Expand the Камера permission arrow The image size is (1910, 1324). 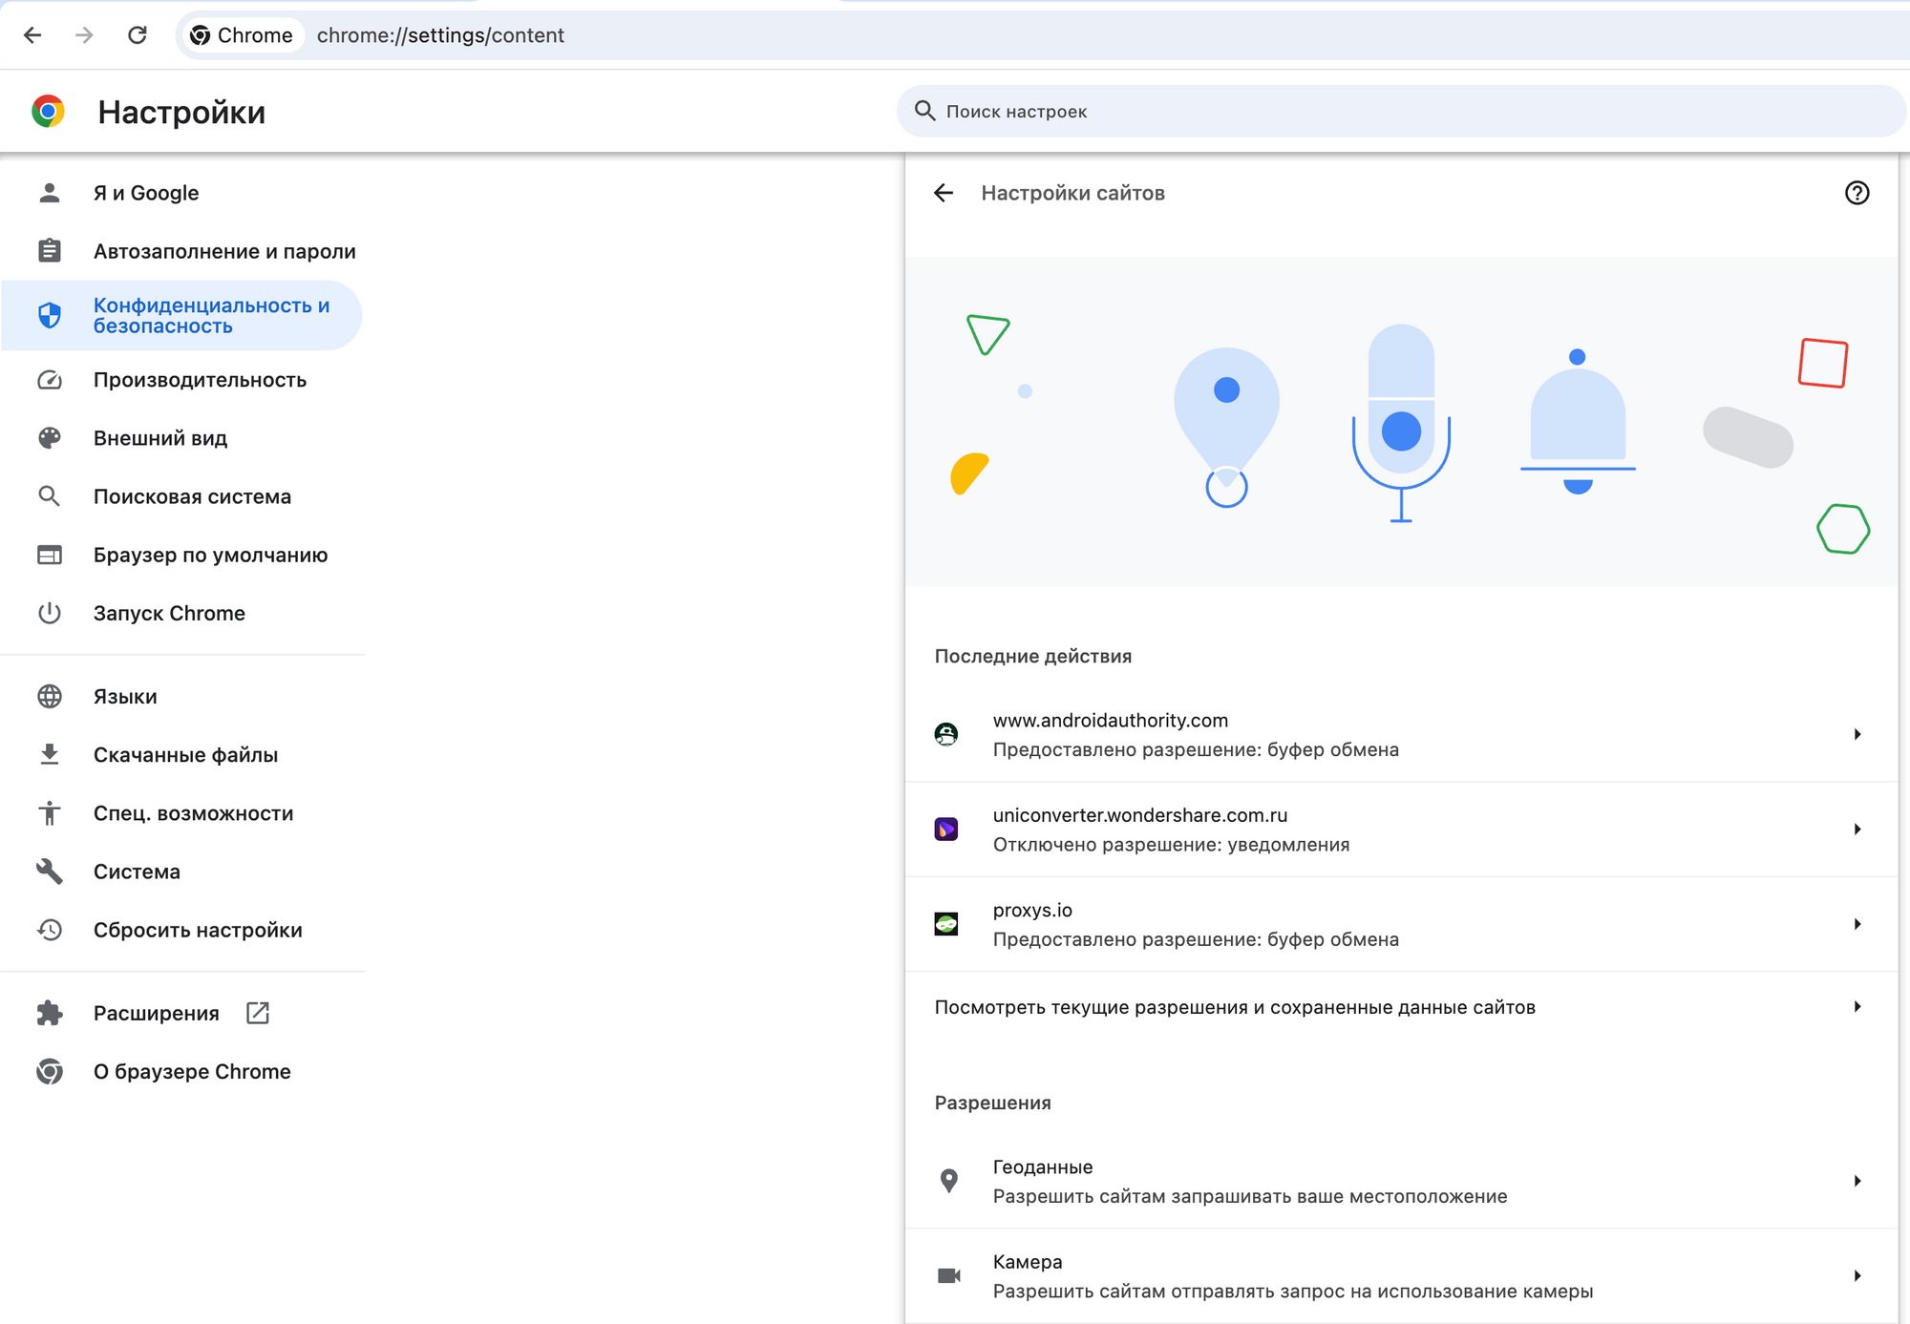[1857, 1275]
